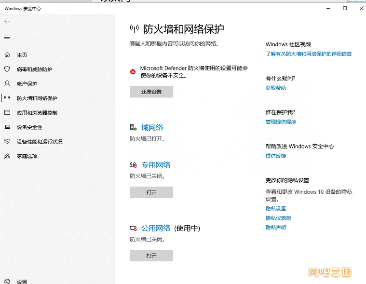This screenshot has width=366, height=284.
Task: Click the person icon for 帐户保护
Action: (x=7, y=83)
